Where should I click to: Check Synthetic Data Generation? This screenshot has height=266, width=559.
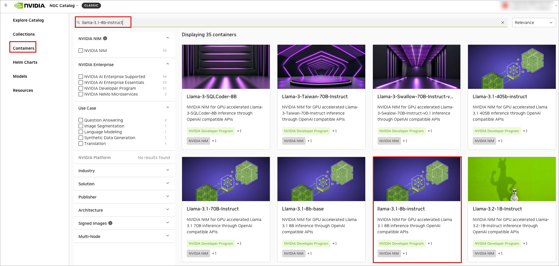[x=81, y=138]
